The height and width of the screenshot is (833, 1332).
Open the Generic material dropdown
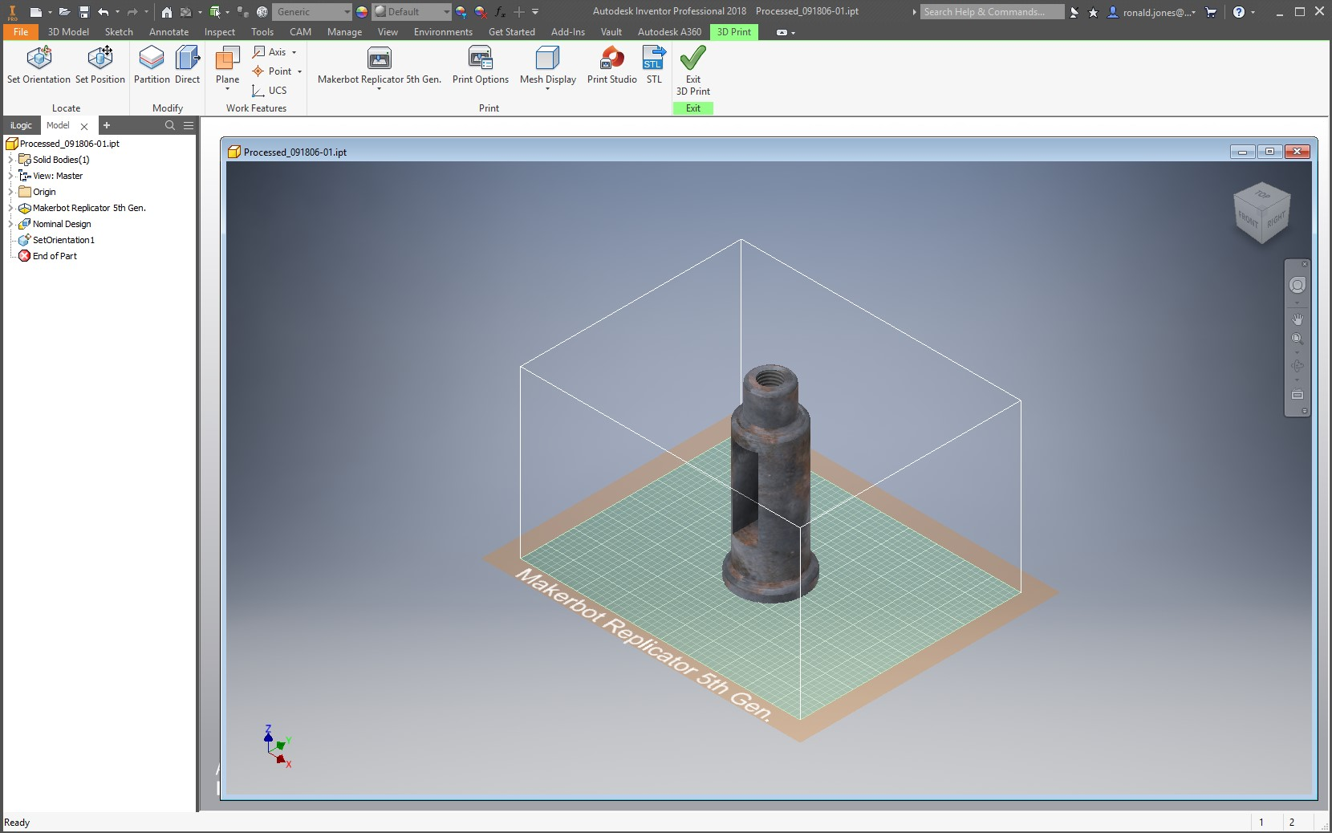click(312, 12)
